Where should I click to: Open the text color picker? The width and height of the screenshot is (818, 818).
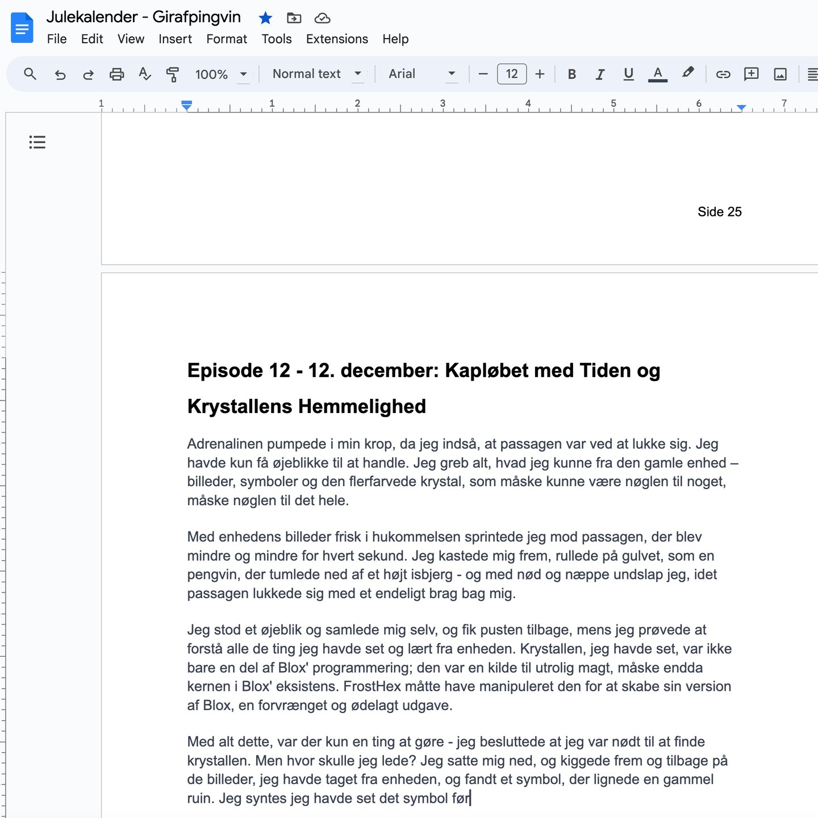pos(657,74)
